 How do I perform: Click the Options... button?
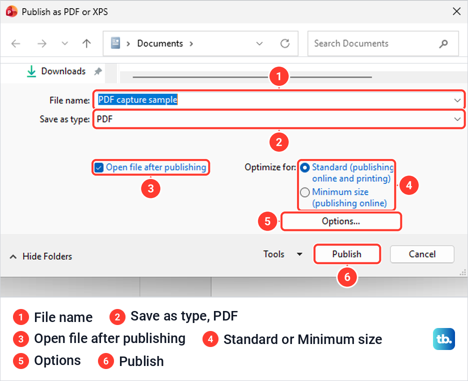[x=341, y=221]
